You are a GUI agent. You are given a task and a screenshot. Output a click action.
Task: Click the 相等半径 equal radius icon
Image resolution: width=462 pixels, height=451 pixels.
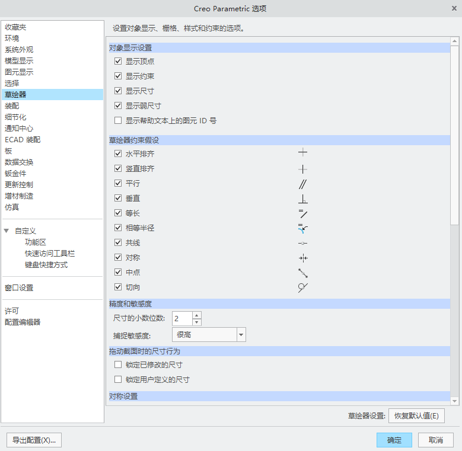302,228
